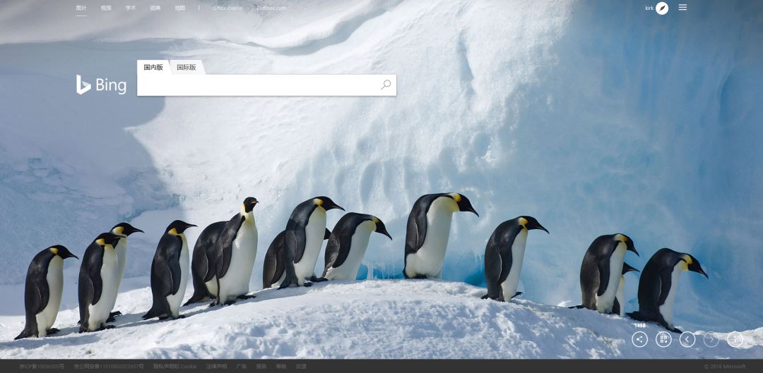763x373 pixels.
Task: Open the kirk username link
Action: pos(649,8)
